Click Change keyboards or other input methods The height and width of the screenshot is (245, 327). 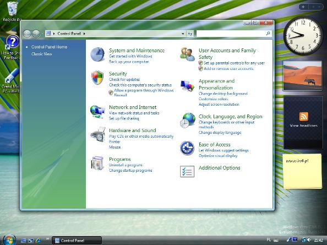226,124
